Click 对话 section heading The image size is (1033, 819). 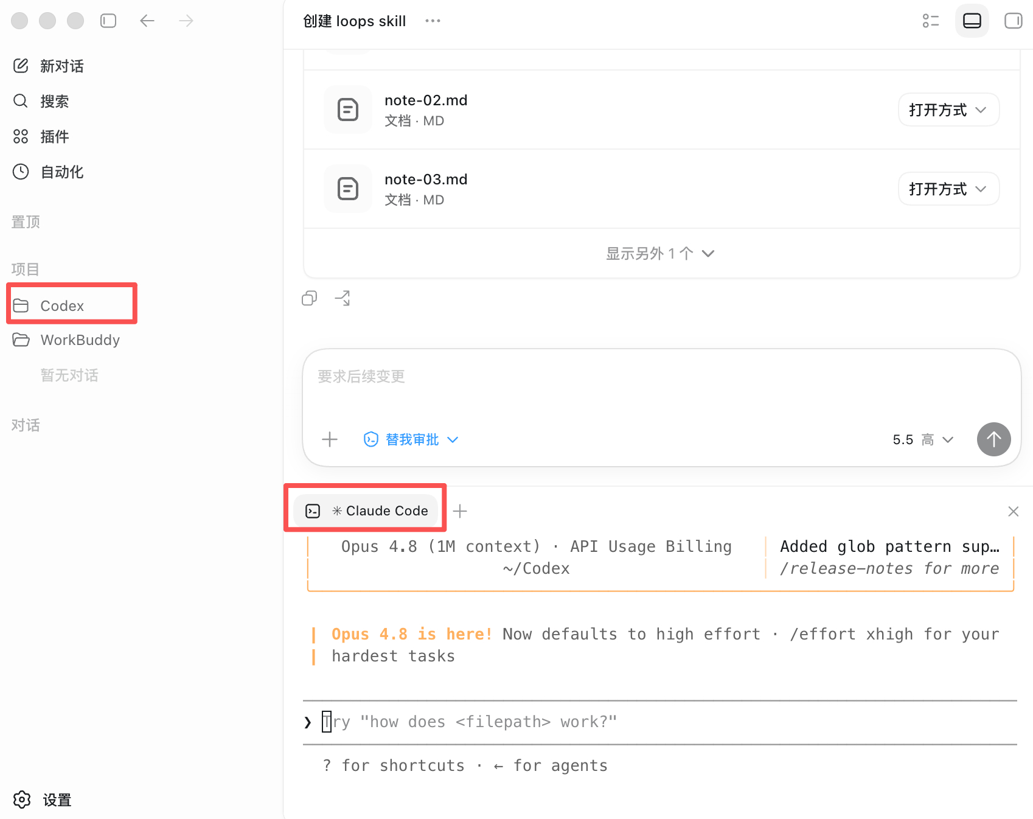pos(26,425)
